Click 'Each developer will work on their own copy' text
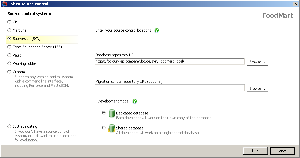Screen dimensions: 300x158 click(x=164, y=118)
